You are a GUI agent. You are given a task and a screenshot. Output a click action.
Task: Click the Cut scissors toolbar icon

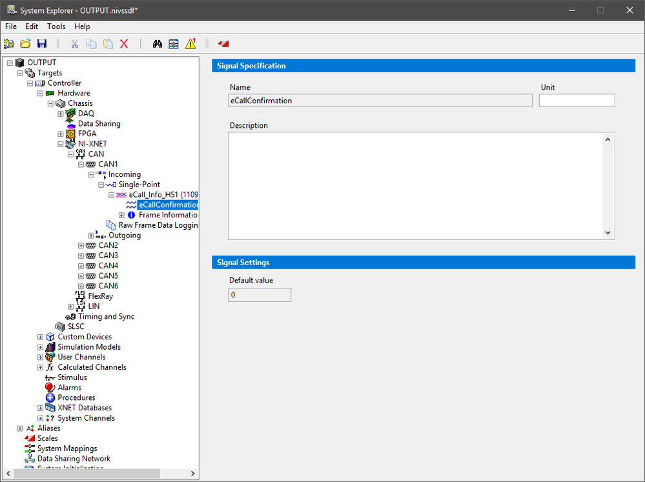coord(74,44)
